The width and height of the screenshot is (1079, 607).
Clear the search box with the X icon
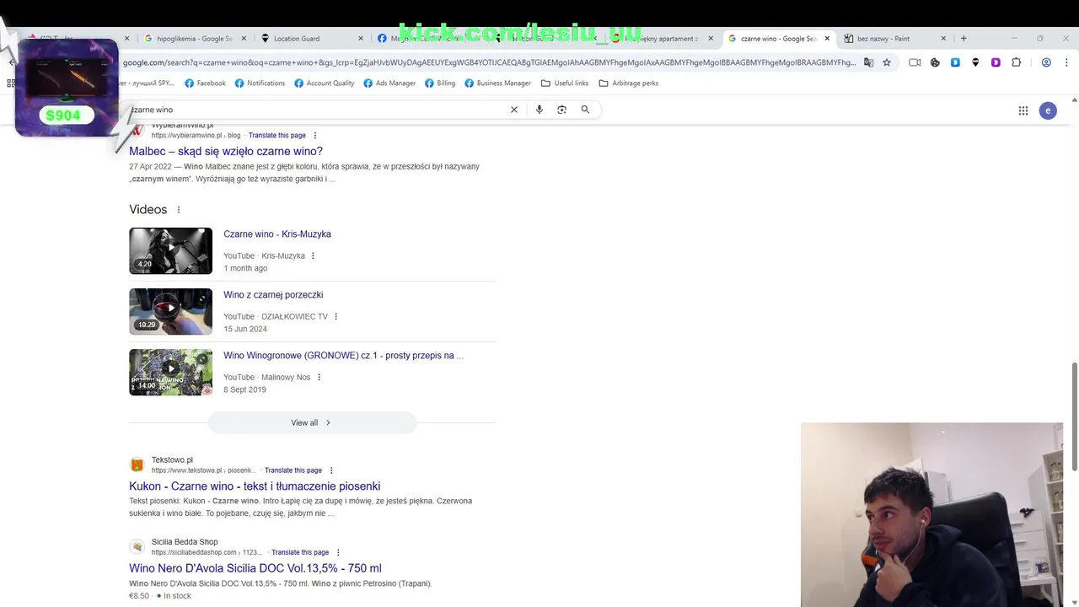click(514, 110)
